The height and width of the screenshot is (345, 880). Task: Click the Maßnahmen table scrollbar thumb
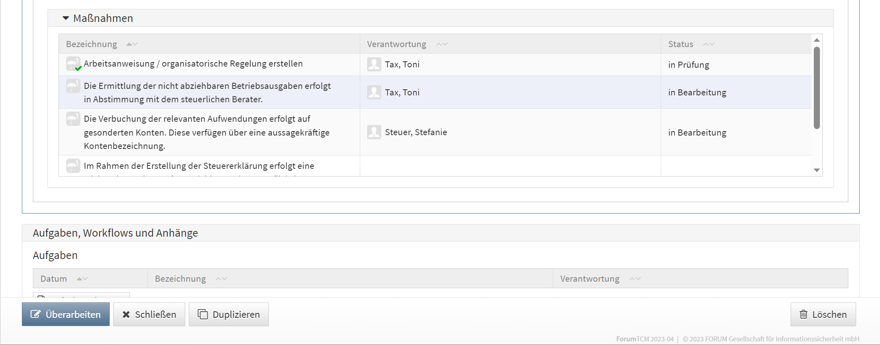coord(817,87)
